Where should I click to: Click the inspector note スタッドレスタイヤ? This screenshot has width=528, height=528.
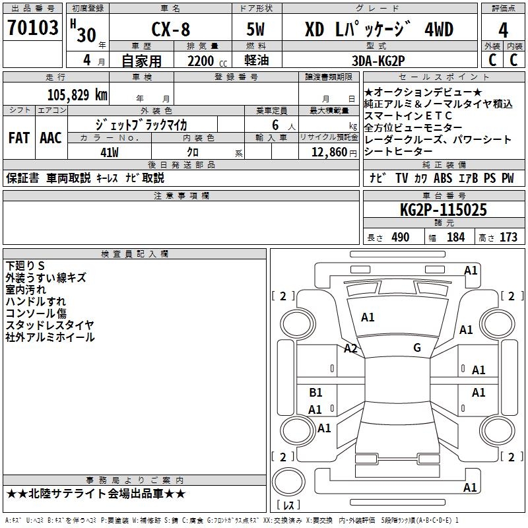[50, 325]
